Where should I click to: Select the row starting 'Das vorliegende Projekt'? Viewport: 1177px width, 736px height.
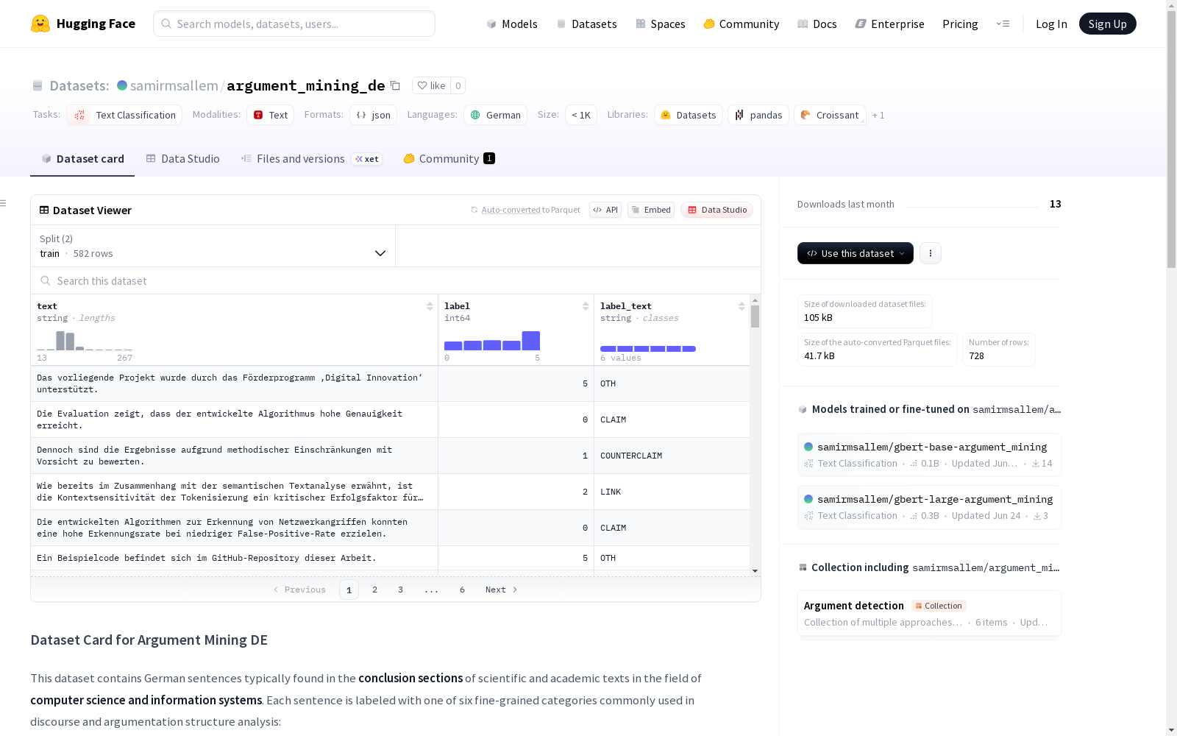(x=391, y=383)
